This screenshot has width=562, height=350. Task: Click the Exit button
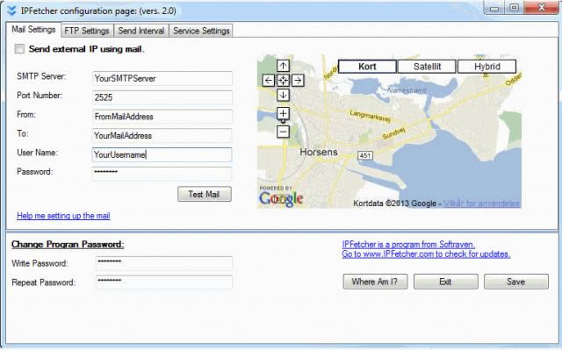(445, 282)
